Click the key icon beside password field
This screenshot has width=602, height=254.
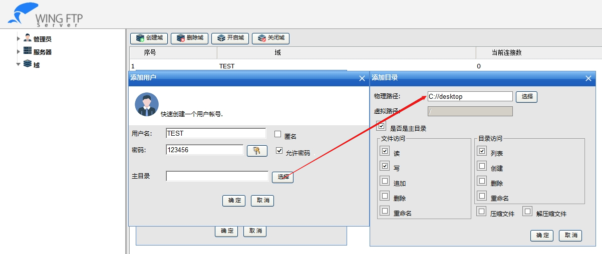pos(257,151)
